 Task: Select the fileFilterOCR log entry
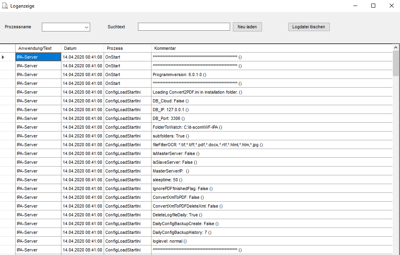point(207,145)
